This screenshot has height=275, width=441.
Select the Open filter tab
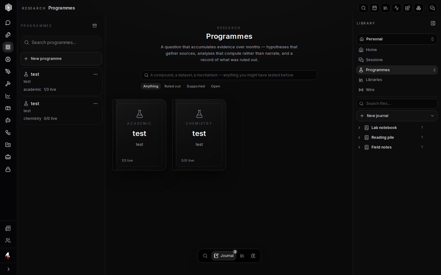tap(215, 86)
